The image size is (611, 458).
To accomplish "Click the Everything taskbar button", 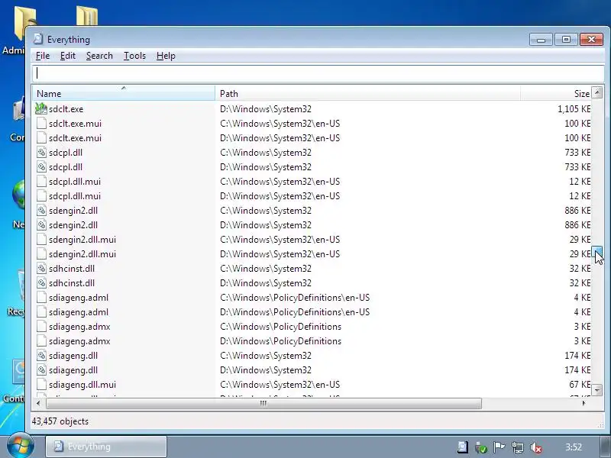I will (x=106, y=447).
